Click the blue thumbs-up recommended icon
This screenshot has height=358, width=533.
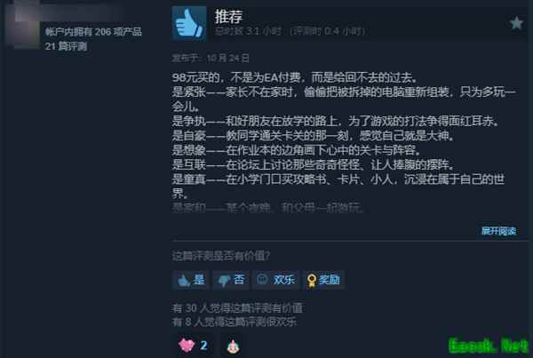coord(189,23)
